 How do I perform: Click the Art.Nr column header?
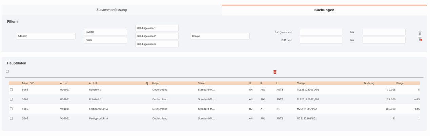pyautogui.click(x=64, y=83)
